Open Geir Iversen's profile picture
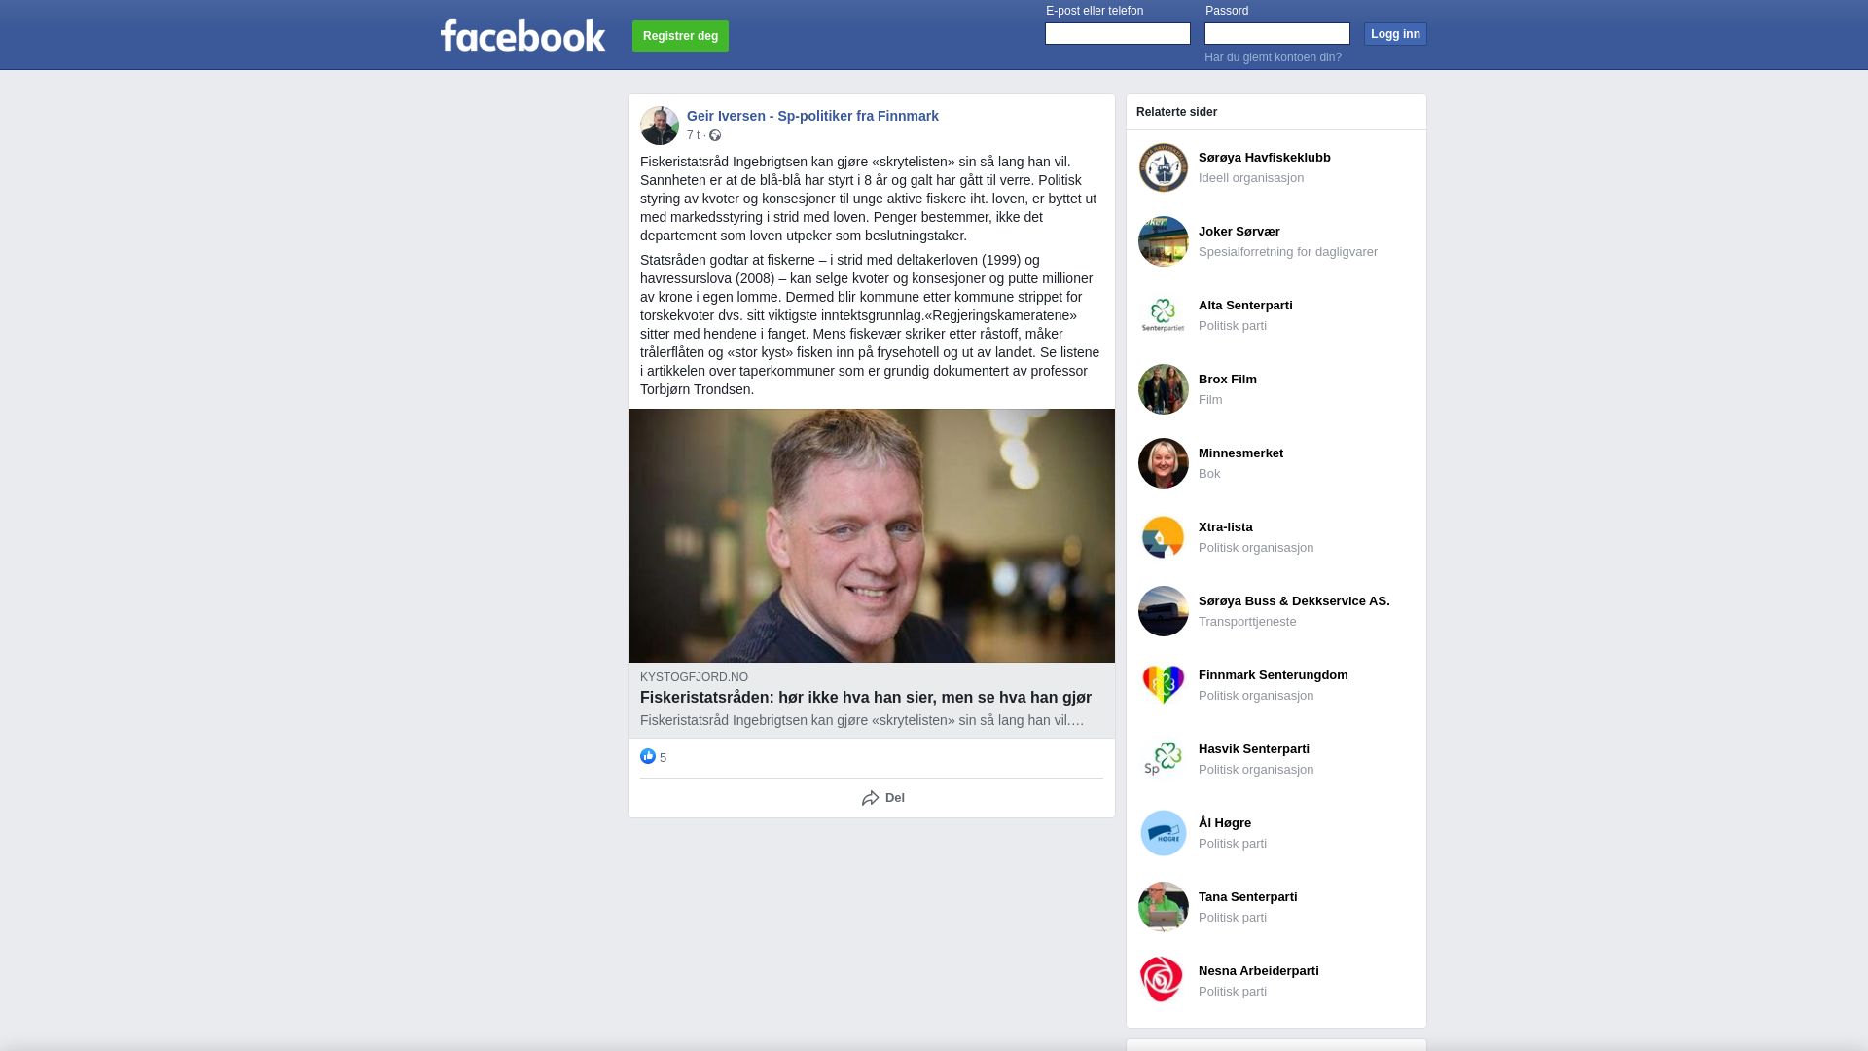 tap(660, 126)
